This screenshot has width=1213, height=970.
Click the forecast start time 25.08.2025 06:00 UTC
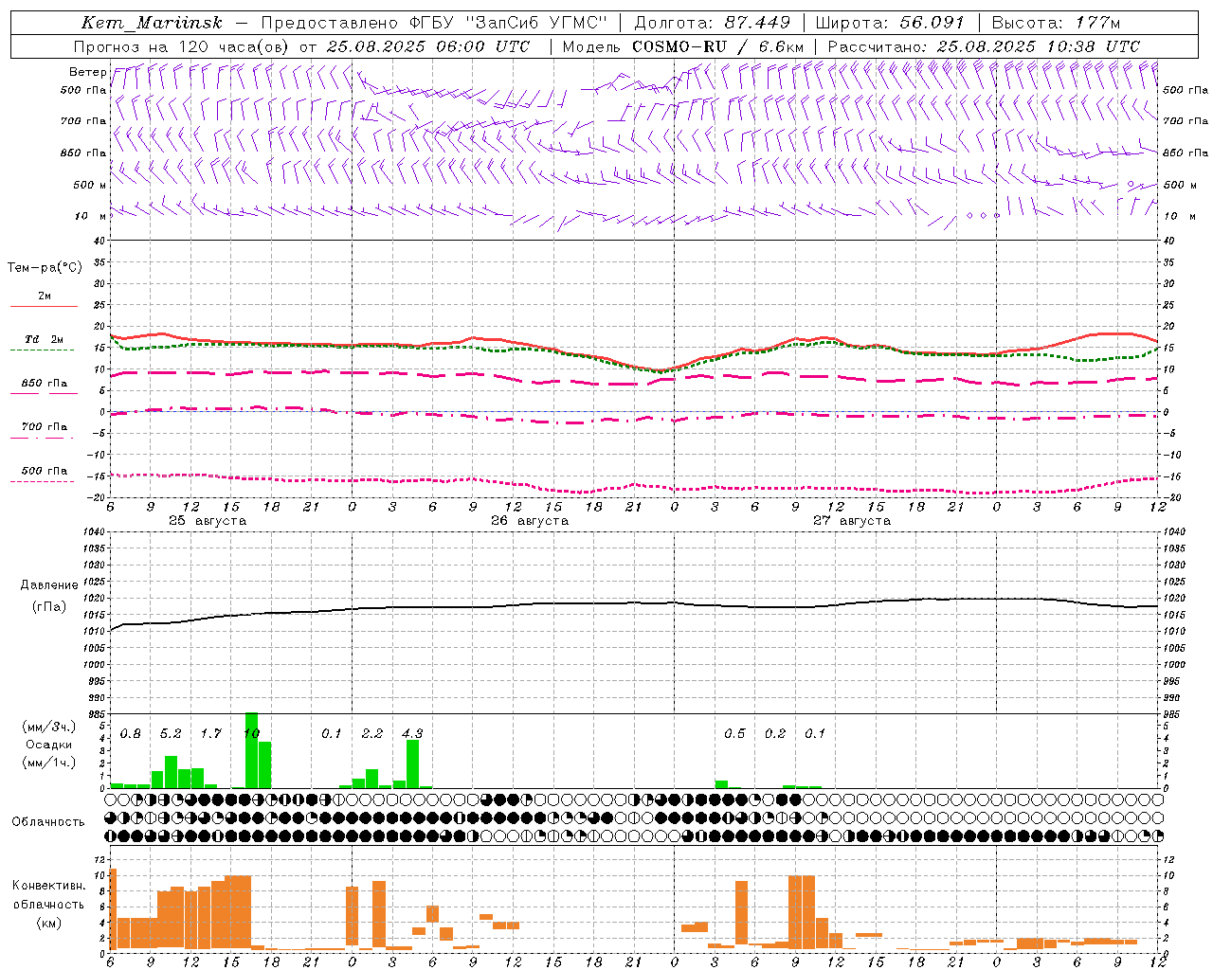(427, 46)
